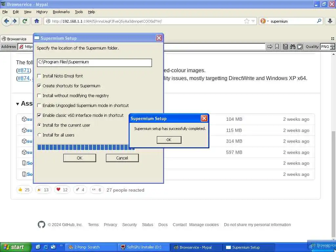Screen dimensions: 336x252
Task: Click the GitHub logo in footer
Action: 41,224
